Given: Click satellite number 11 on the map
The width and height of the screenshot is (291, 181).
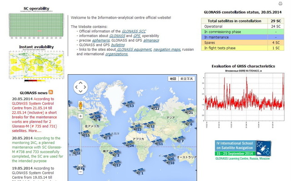Looking at the screenshot, I should (x=158, y=142).
